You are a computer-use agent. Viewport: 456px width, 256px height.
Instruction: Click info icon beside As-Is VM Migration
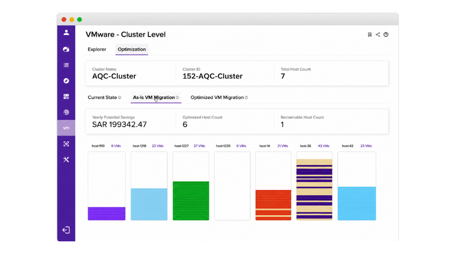click(x=177, y=98)
